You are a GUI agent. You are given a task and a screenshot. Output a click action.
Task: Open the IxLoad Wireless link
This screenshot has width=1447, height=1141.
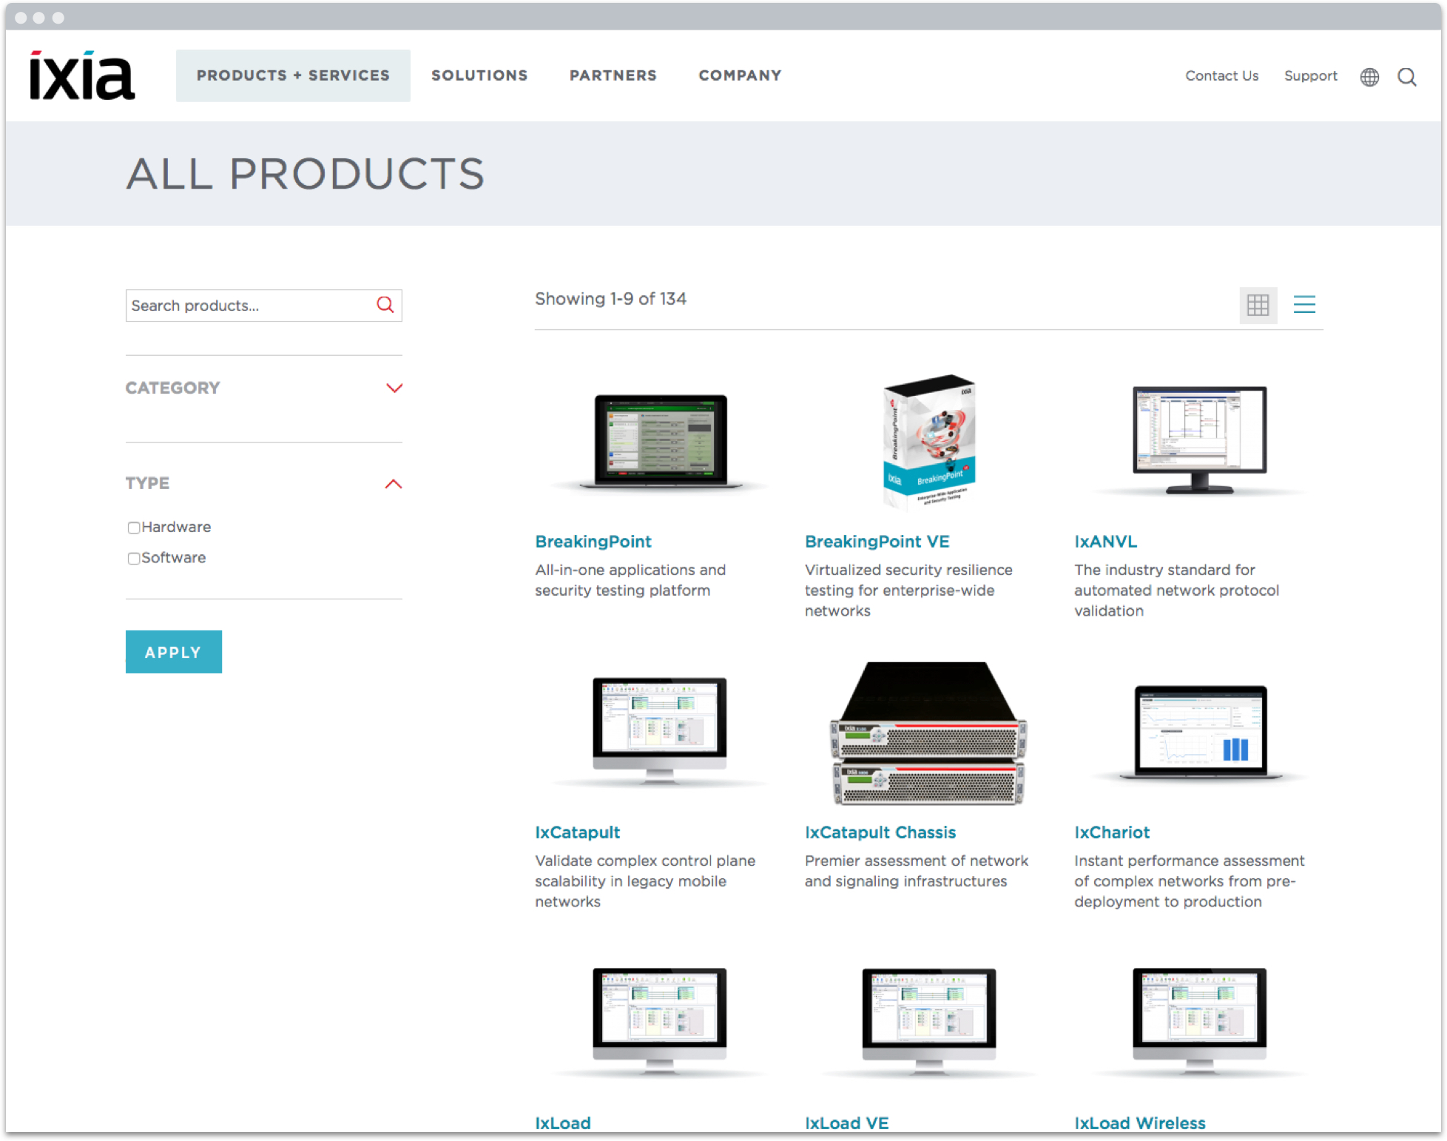(1140, 1123)
